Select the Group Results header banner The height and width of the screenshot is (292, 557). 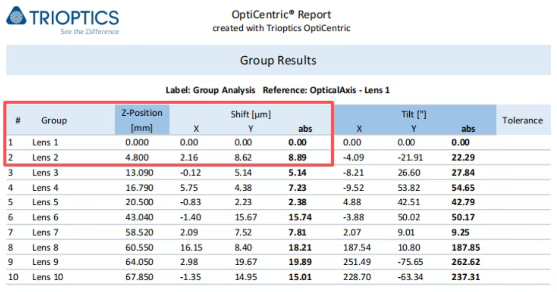[278, 60]
